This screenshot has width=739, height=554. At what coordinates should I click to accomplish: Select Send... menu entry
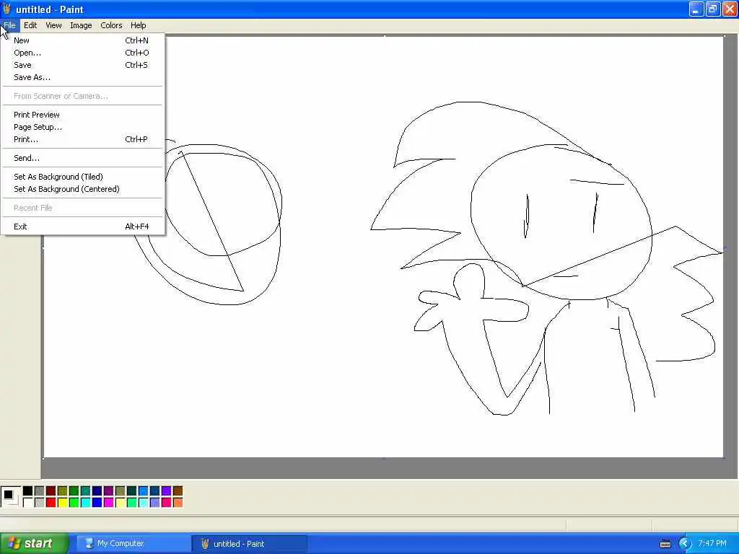coord(82,158)
